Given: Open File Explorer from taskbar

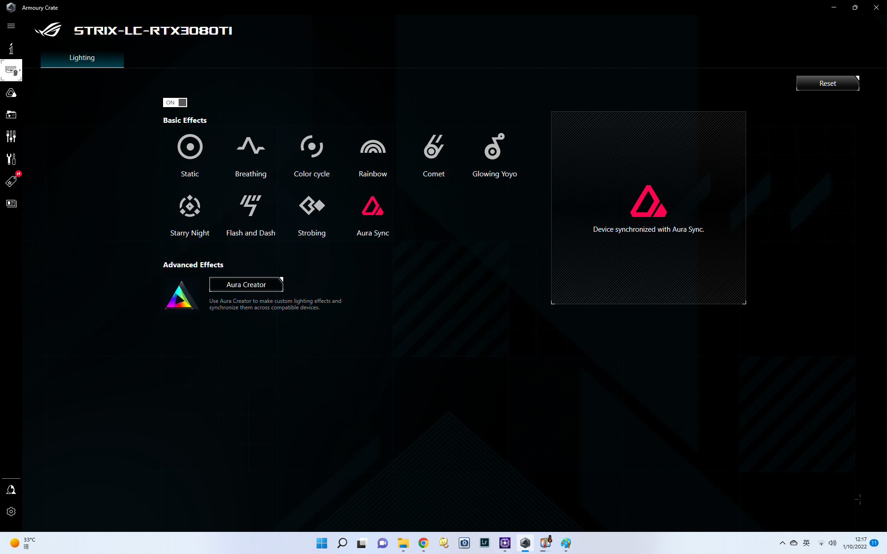Looking at the screenshot, I should coord(403,543).
